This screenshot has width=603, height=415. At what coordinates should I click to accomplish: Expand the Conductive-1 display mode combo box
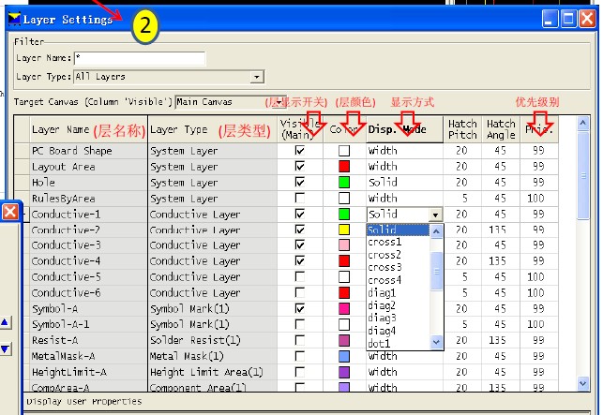435,215
